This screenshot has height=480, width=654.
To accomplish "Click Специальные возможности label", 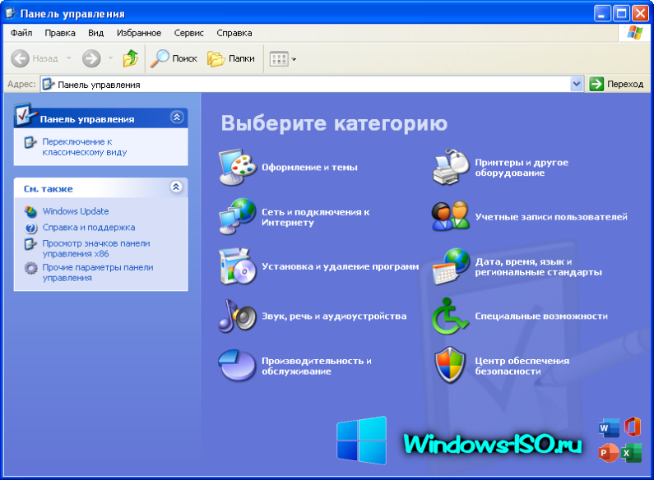I will (541, 316).
